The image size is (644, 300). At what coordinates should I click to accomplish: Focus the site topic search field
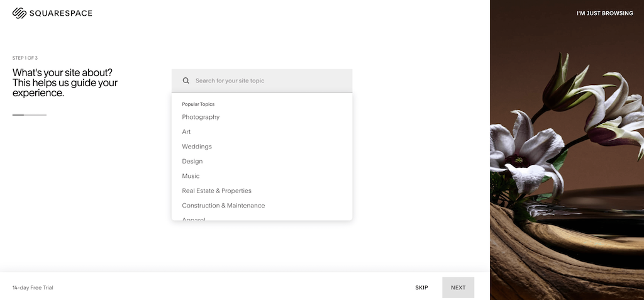(270, 81)
